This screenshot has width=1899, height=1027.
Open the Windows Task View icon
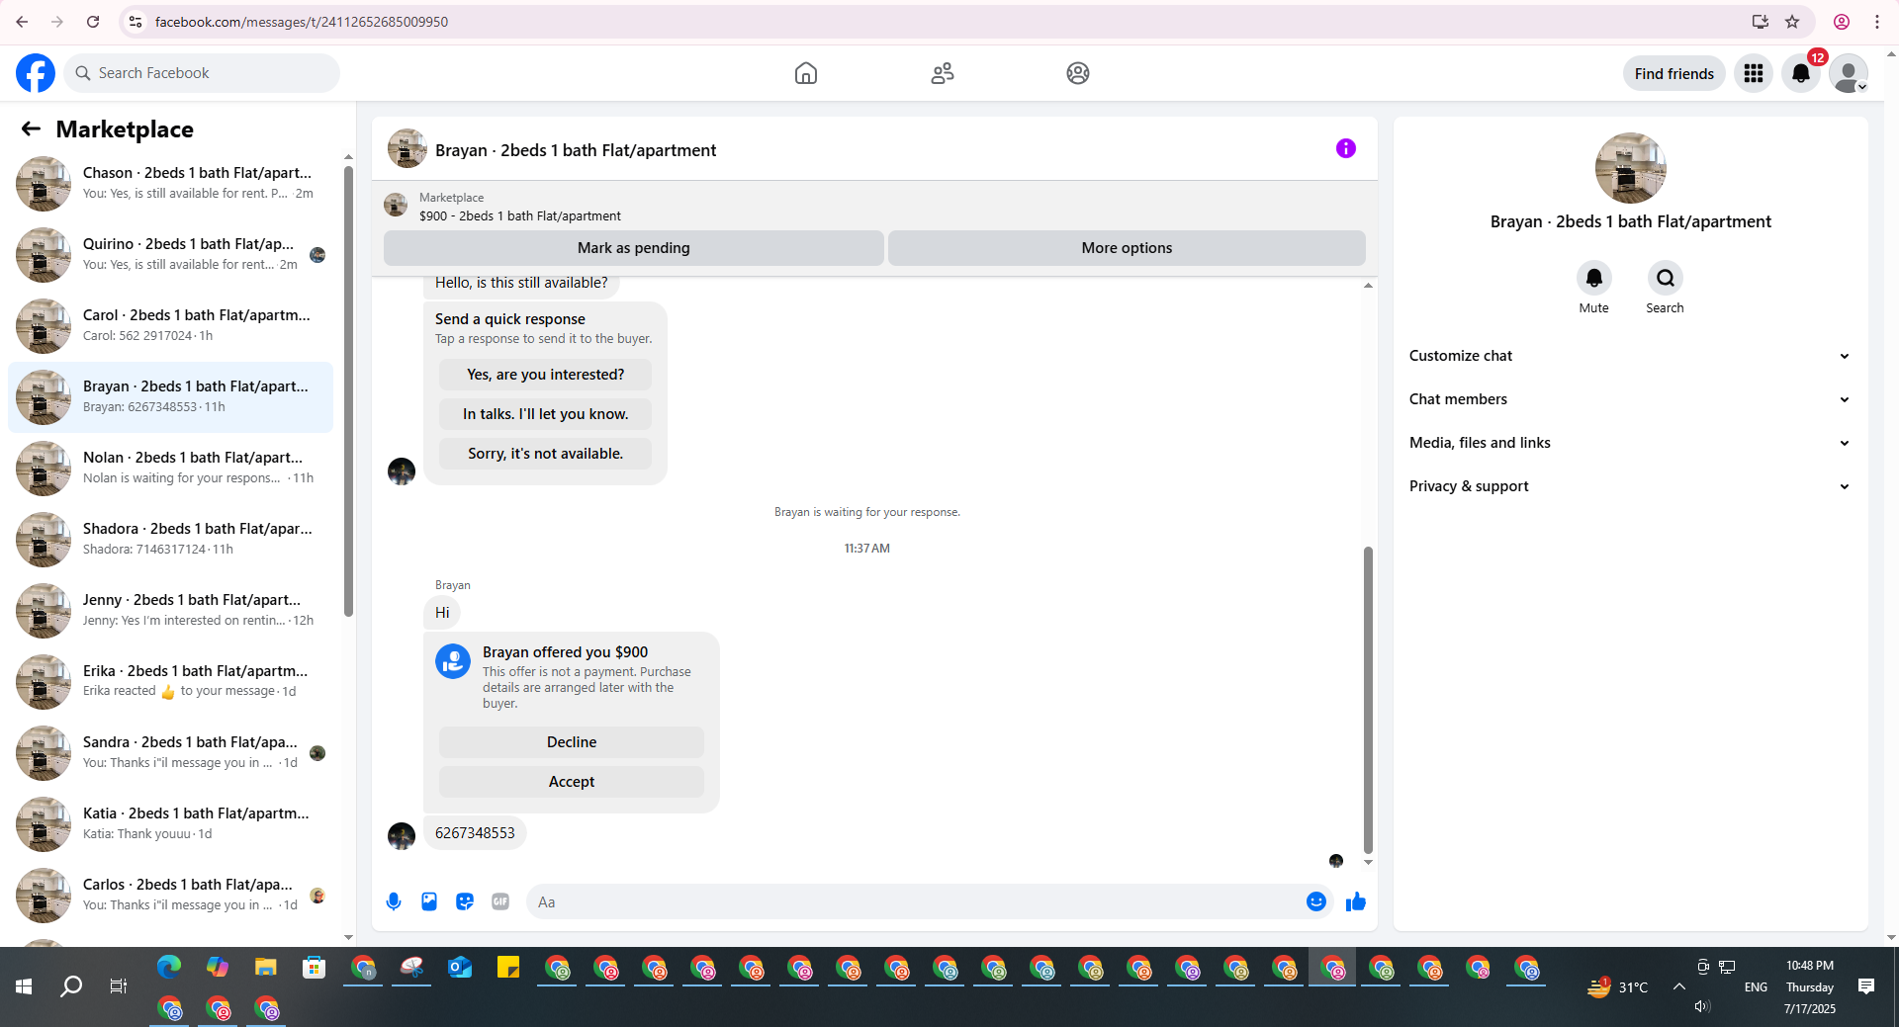coord(119,986)
